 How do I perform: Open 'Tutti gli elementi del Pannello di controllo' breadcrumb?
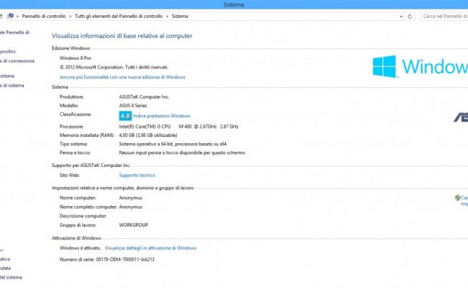click(119, 16)
